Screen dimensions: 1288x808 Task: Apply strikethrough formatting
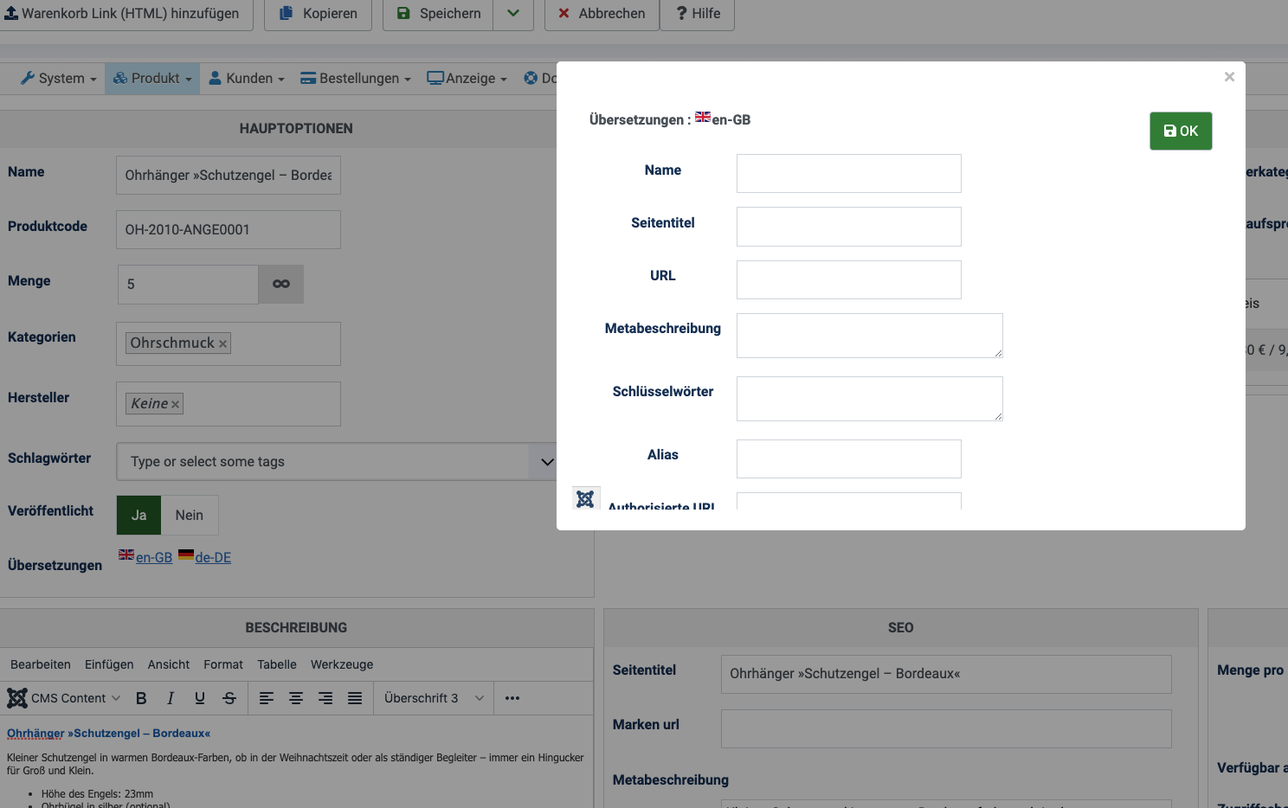(x=229, y=698)
